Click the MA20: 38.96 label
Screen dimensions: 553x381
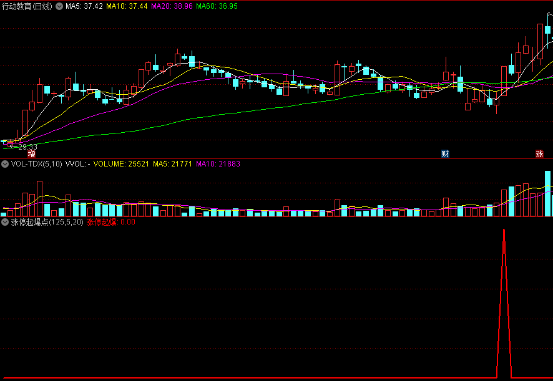click(172, 6)
